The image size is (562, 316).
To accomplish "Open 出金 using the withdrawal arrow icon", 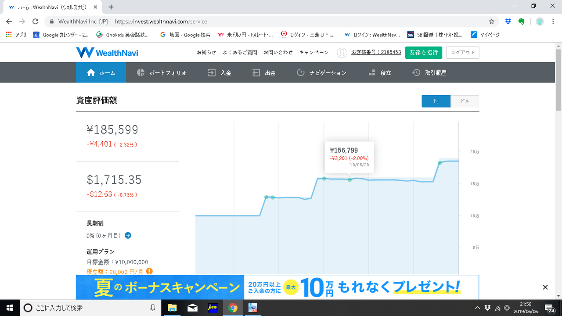I will 256,72.
